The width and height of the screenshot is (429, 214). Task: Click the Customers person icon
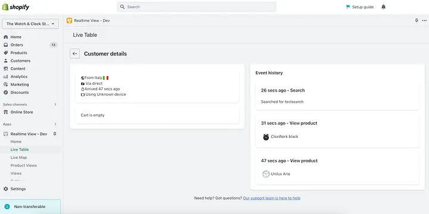[6, 61]
